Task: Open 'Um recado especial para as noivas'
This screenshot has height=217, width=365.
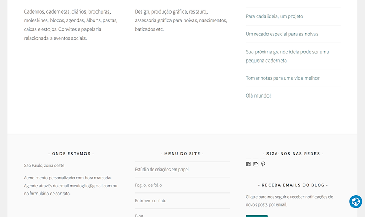Action: (282, 34)
